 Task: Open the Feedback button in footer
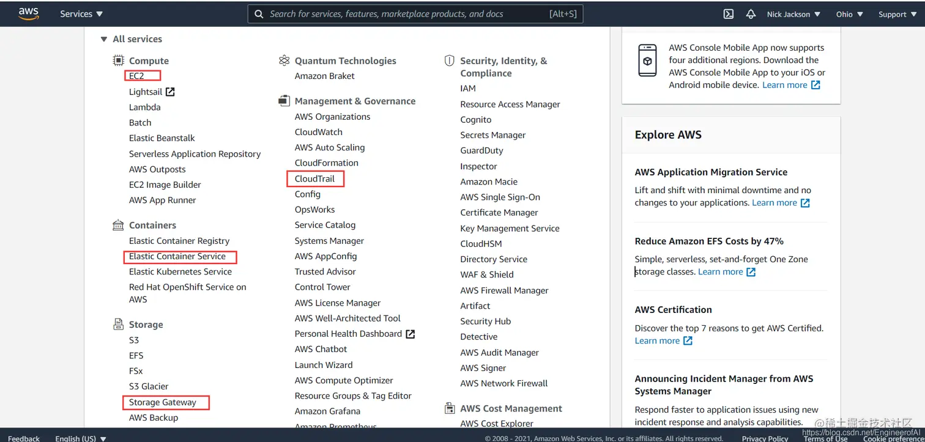coord(24,438)
